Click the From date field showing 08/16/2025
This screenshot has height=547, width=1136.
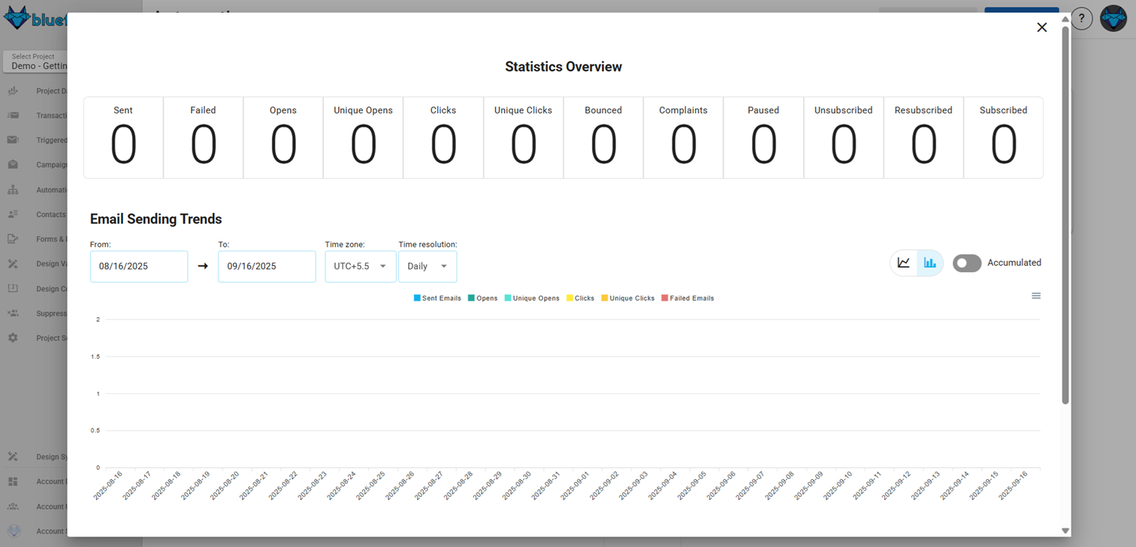[138, 266]
